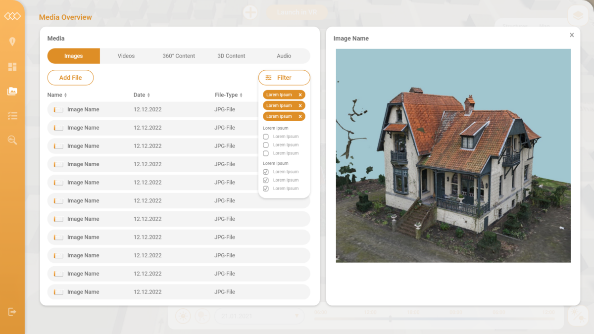Viewport: 594px width, 334px height.
Task: Click the logout icon in the sidebar
Action: (x=12, y=311)
